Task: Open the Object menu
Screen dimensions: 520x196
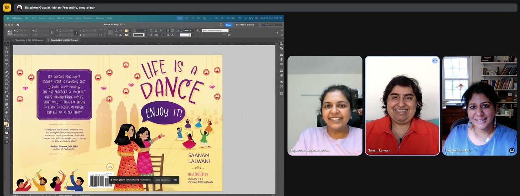Action: click(60, 18)
